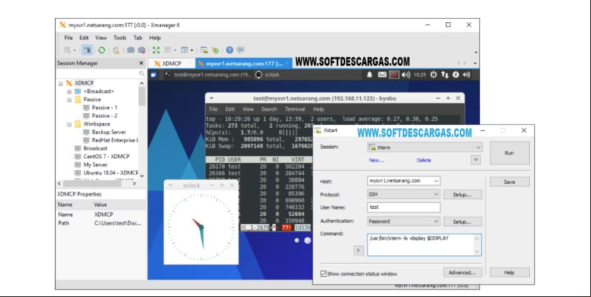Click the xclock icon in remote taskbar
The width and height of the screenshot is (591, 297).
pyautogui.click(x=258, y=74)
